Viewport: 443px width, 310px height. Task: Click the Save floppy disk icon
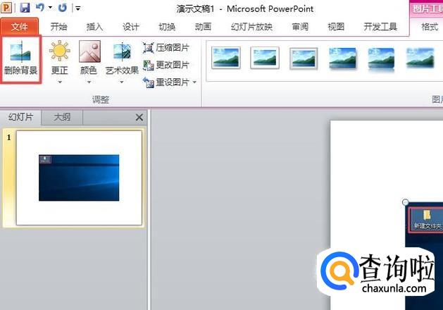click(x=25, y=8)
